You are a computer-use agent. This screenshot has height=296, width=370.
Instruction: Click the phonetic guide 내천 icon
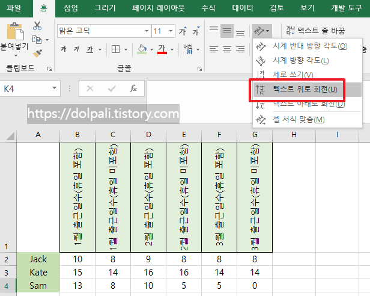pos(188,49)
